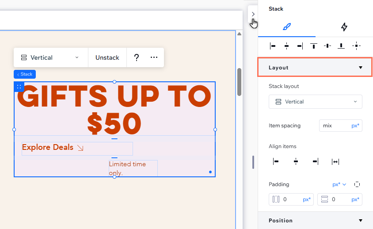373x229 pixels.
Task: Open the Interactions lightning bolt tab
Action: [x=344, y=27]
